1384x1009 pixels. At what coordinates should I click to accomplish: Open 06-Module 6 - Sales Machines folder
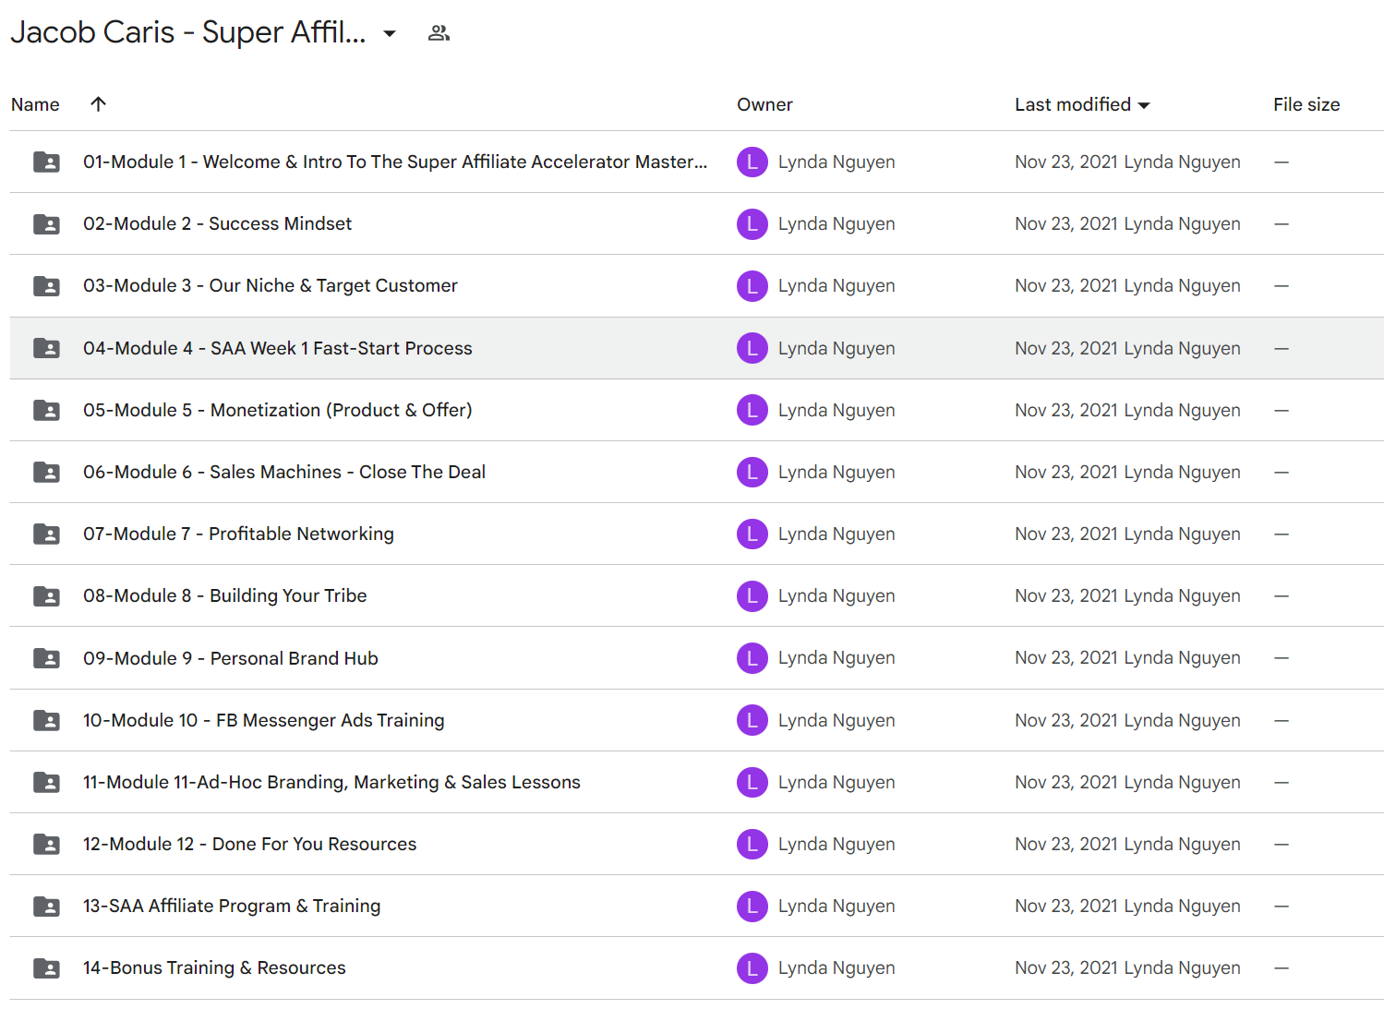284,472
